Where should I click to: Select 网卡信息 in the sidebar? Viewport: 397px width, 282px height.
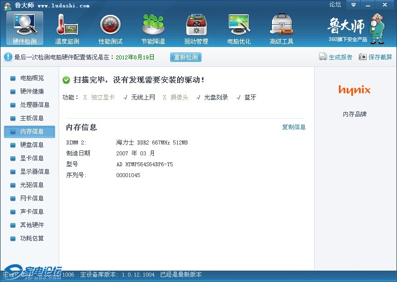coord(32,198)
